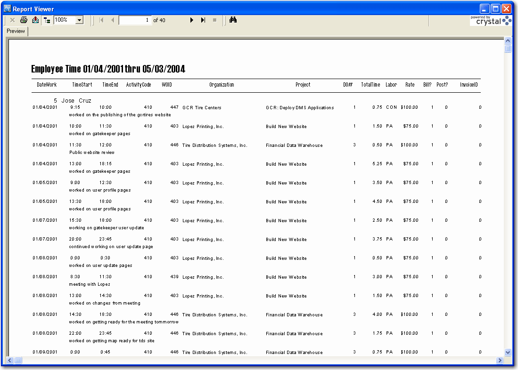
Task: Click the Rate column header
Action: coord(410,85)
